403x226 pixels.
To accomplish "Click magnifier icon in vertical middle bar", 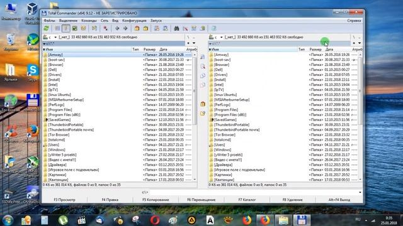I will [203, 67].
